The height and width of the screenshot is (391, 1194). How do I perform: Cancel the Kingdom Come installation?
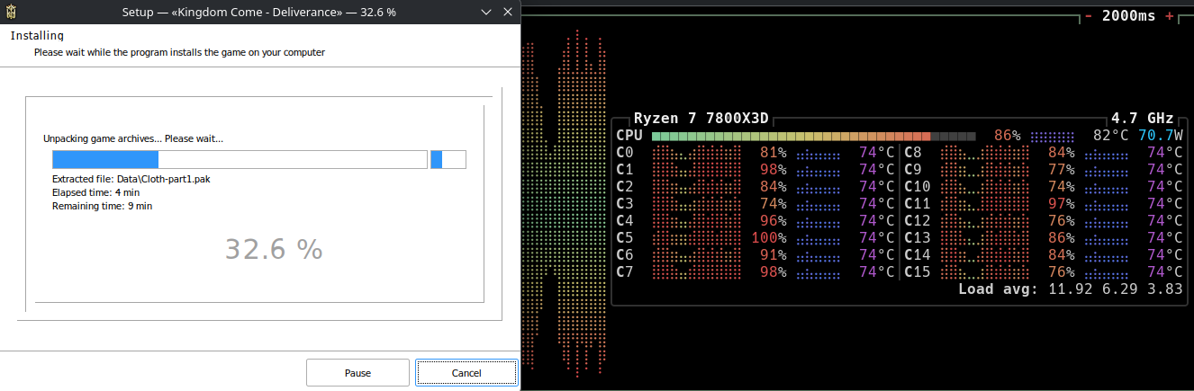(x=466, y=373)
